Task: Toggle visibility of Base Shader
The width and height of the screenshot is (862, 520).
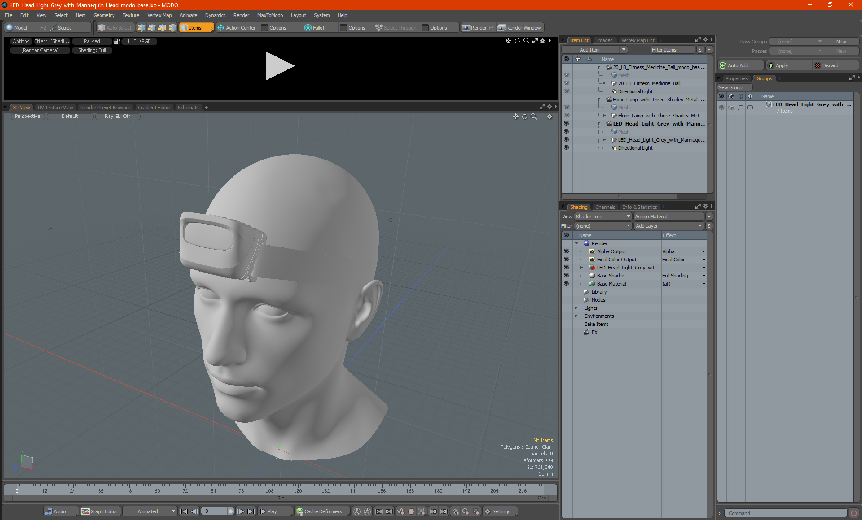Action: [x=566, y=276]
